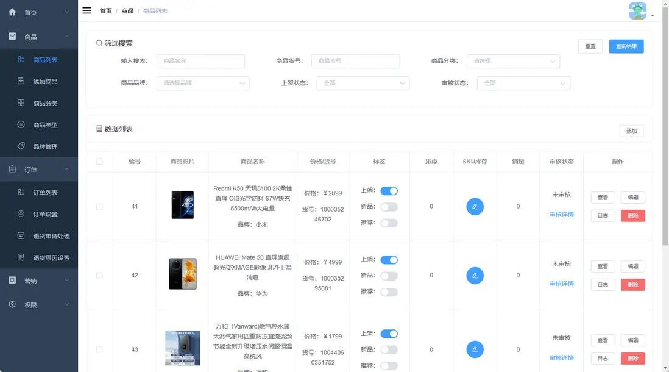Click the 订单 clipboard icon

(12, 169)
